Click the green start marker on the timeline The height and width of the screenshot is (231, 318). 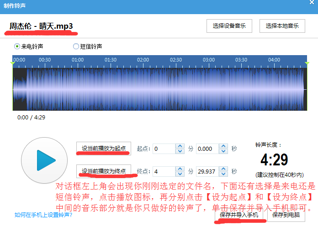click(13, 63)
